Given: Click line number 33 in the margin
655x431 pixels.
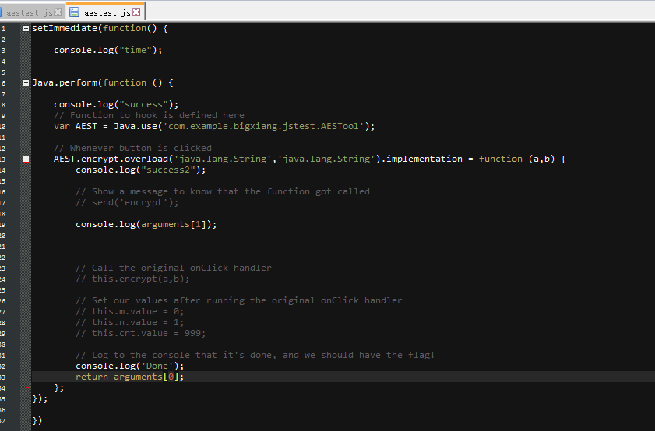Looking at the screenshot, I should tap(4, 377).
